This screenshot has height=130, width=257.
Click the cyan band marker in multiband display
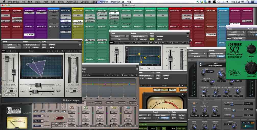[x=129, y=84]
